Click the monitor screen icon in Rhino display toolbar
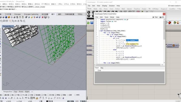The image size is (181, 102). [x=46, y=17]
